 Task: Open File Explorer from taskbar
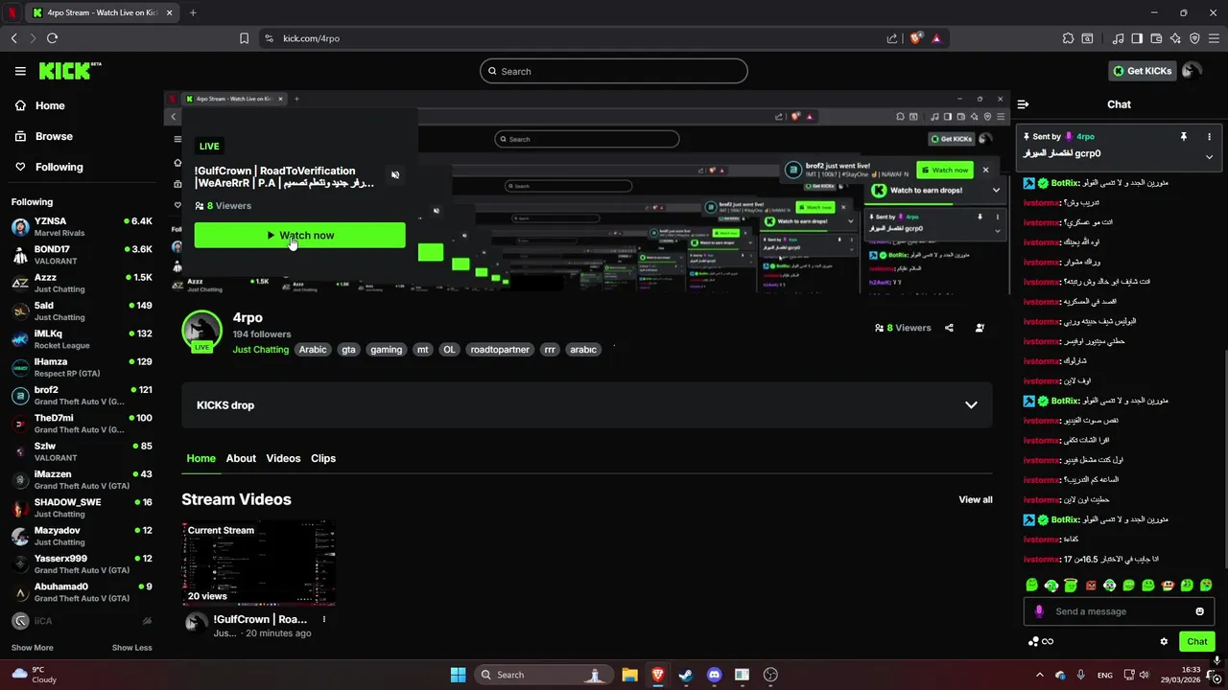click(629, 675)
